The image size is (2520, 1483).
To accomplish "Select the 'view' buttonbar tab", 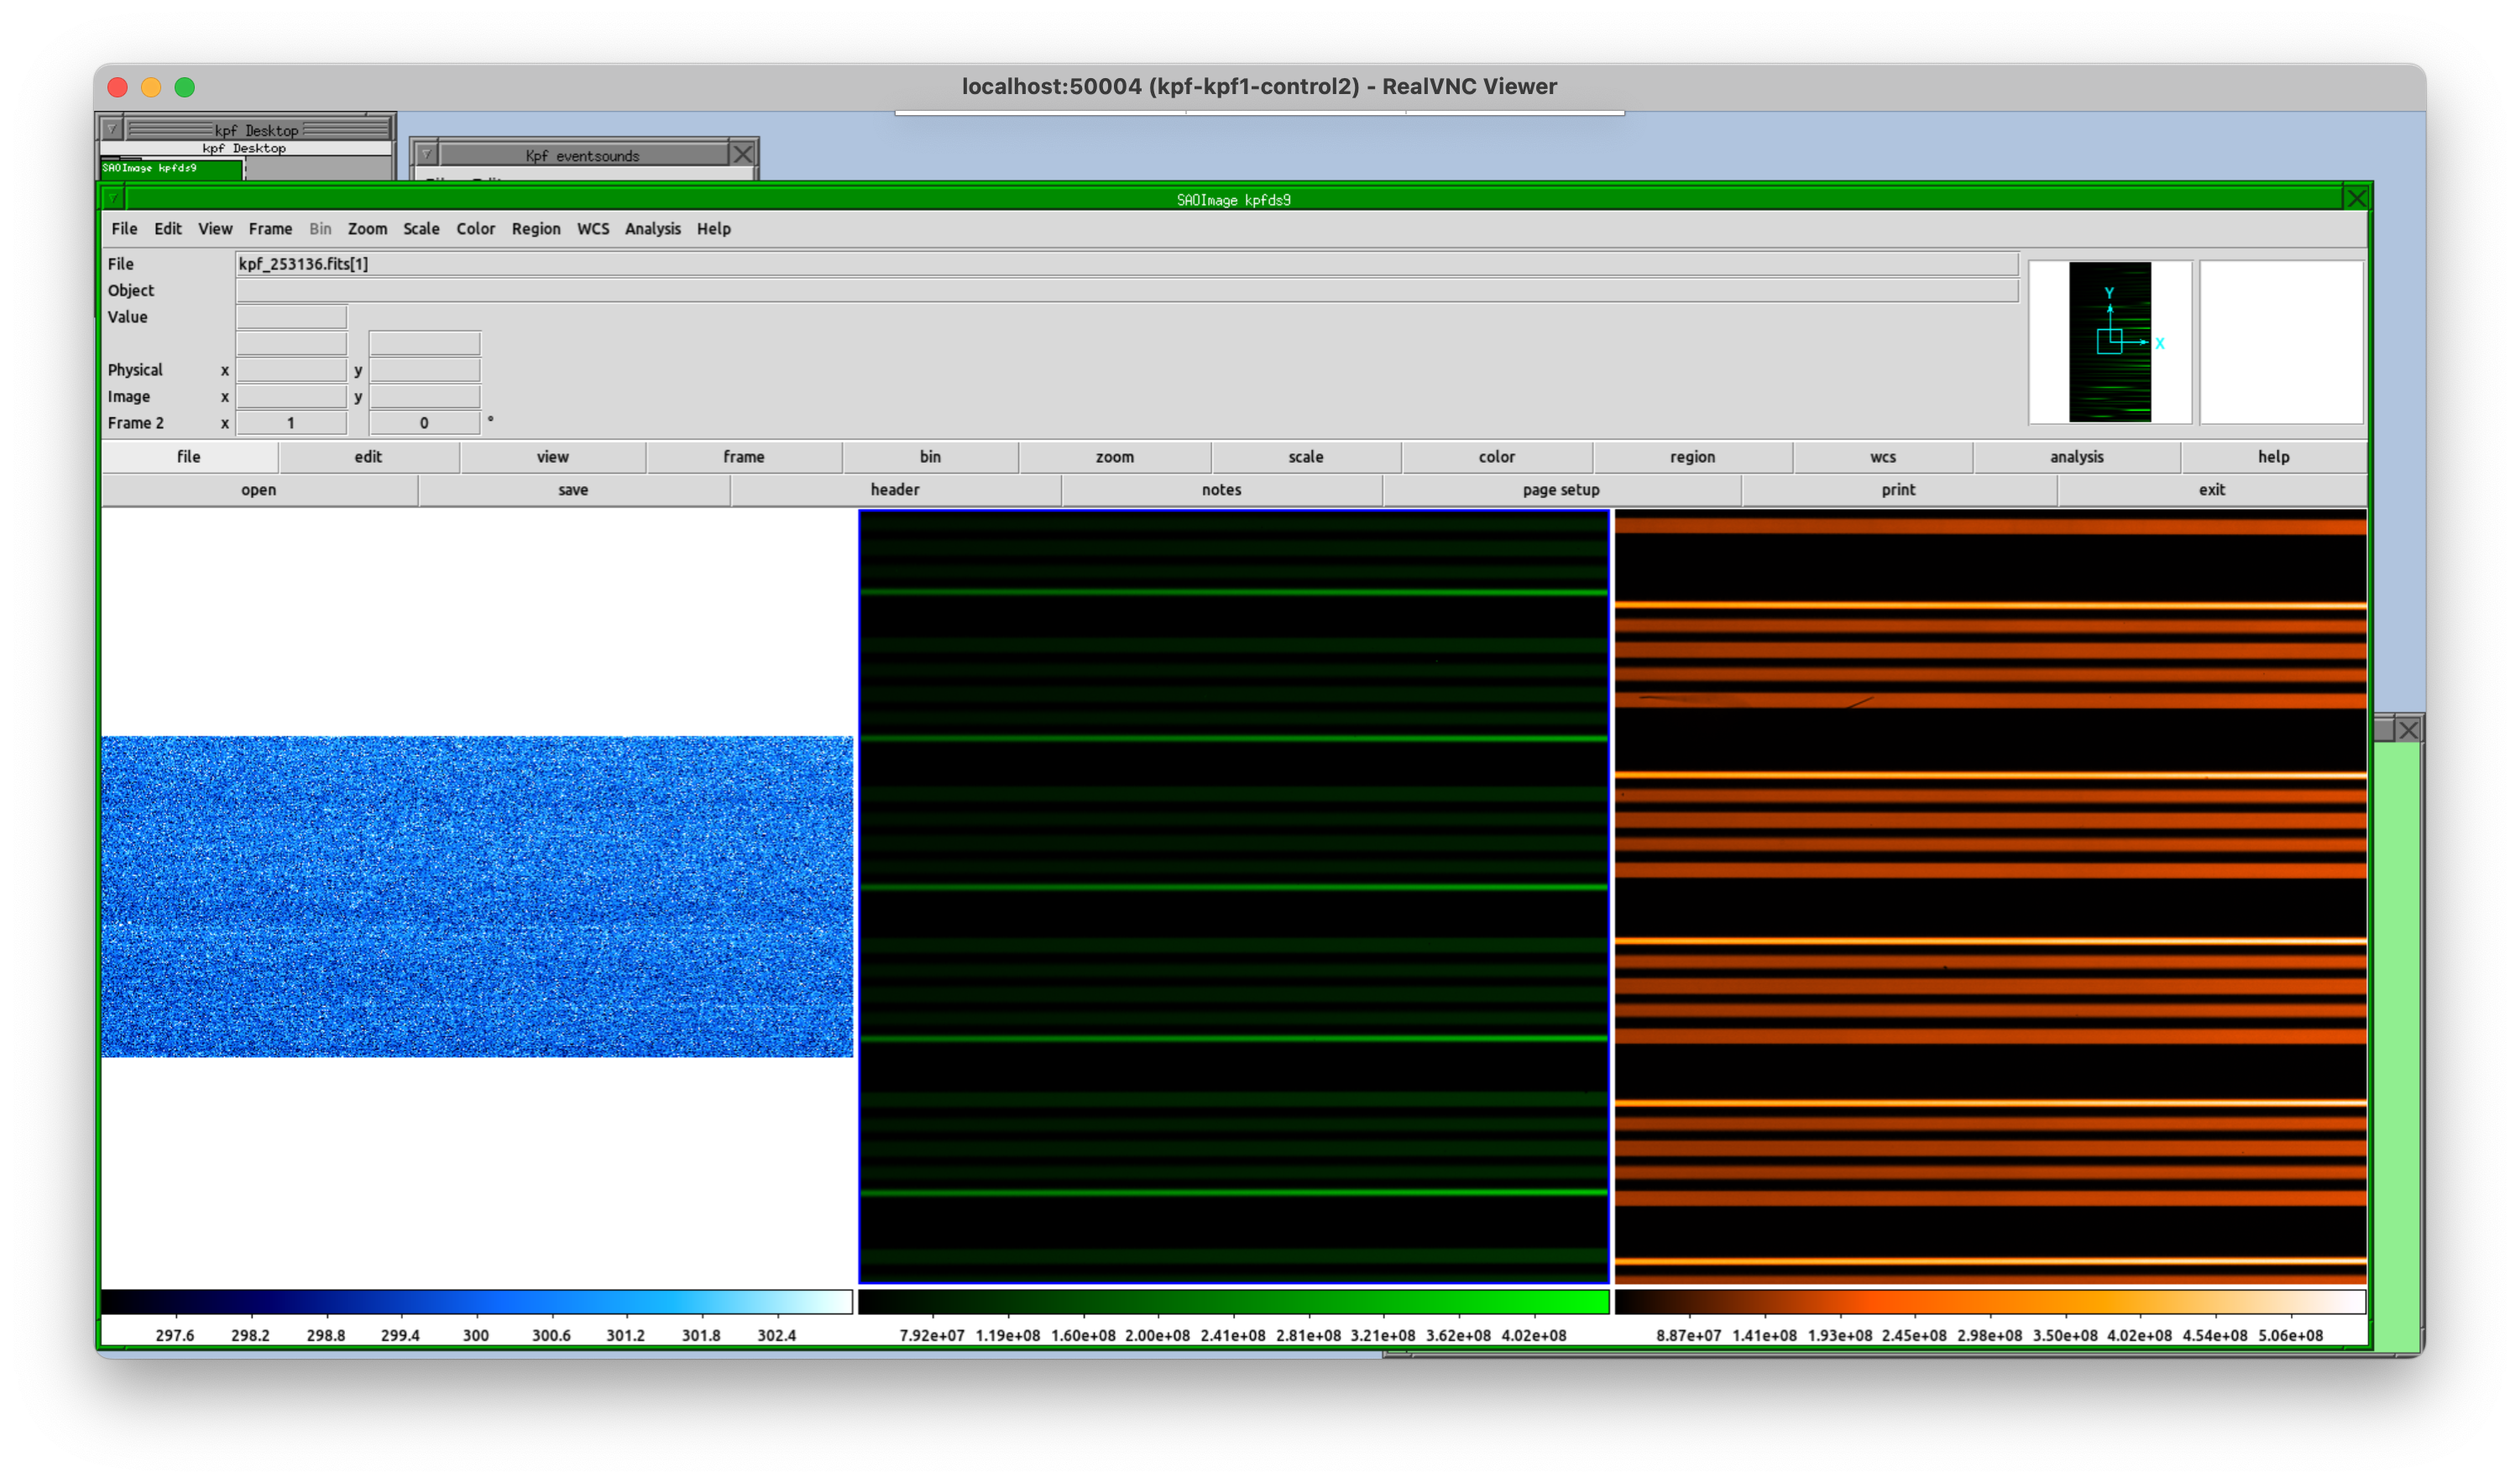I will 552,456.
